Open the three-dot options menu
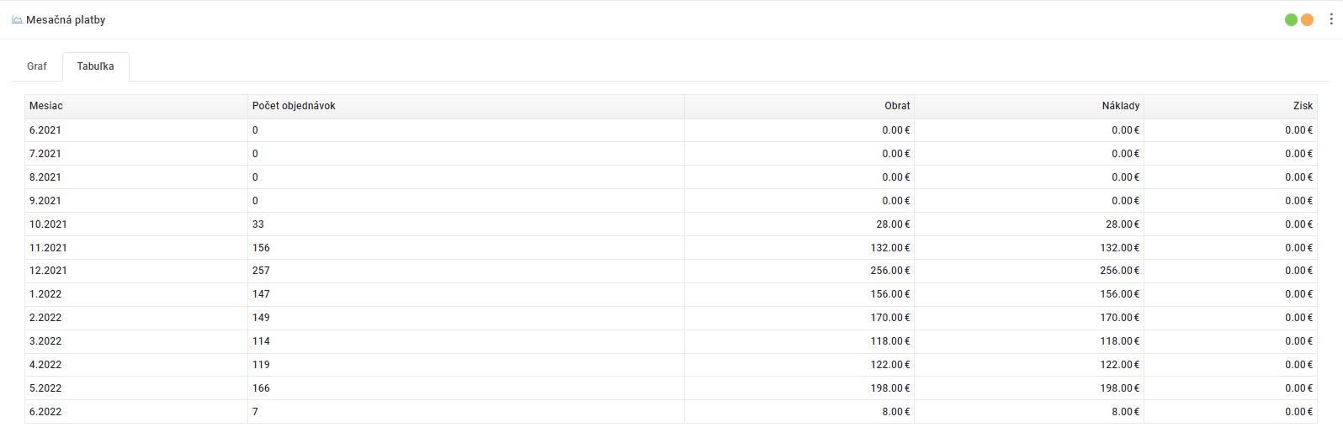 point(1331,19)
